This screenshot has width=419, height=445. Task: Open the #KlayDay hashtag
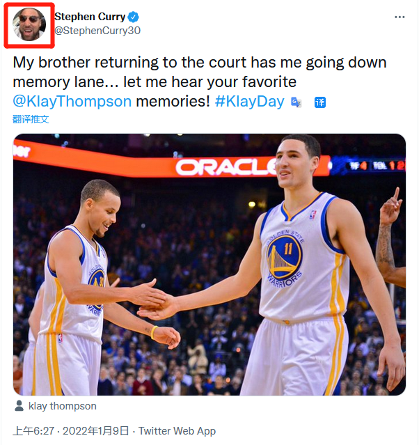pos(249,101)
